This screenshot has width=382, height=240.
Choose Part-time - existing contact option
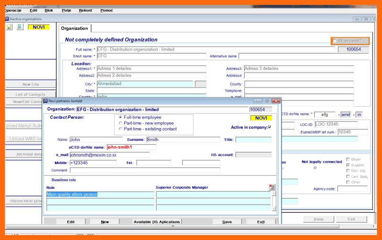click(x=120, y=129)
